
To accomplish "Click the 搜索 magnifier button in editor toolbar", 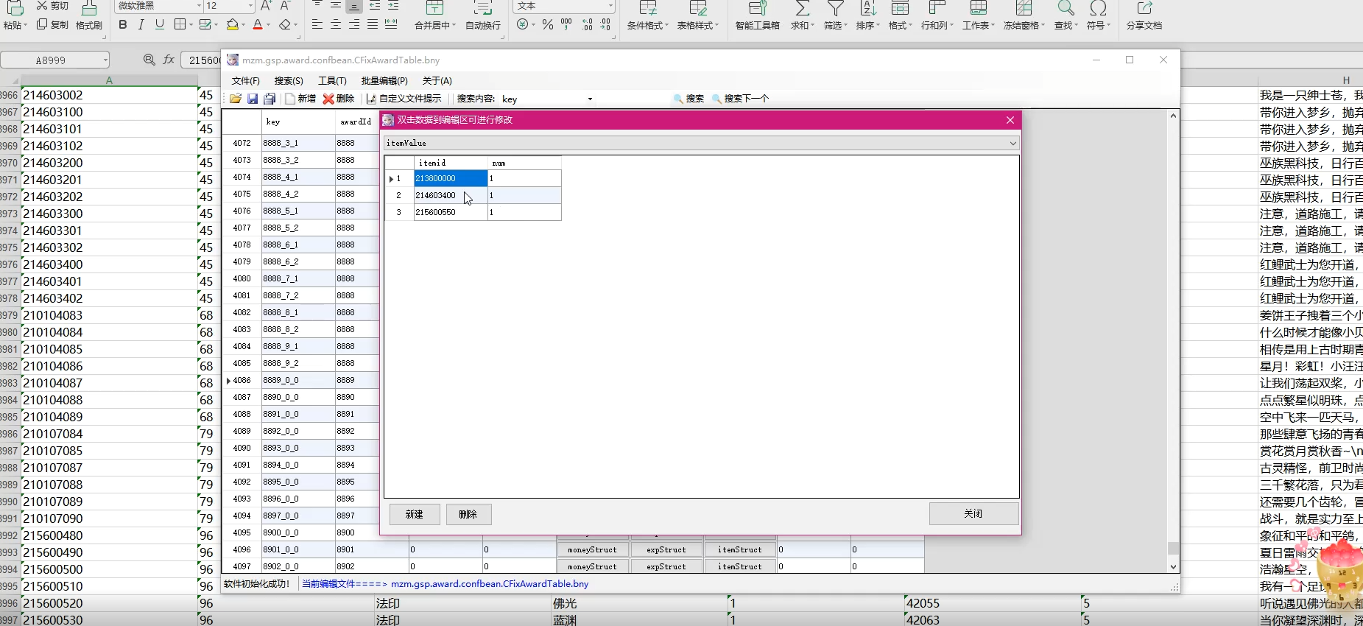I will point(689,99).
